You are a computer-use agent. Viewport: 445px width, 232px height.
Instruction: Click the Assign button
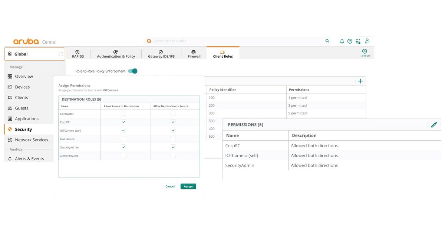188,186
